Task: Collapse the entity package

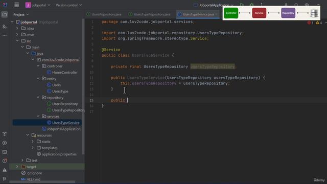Action: coord(38,79)
